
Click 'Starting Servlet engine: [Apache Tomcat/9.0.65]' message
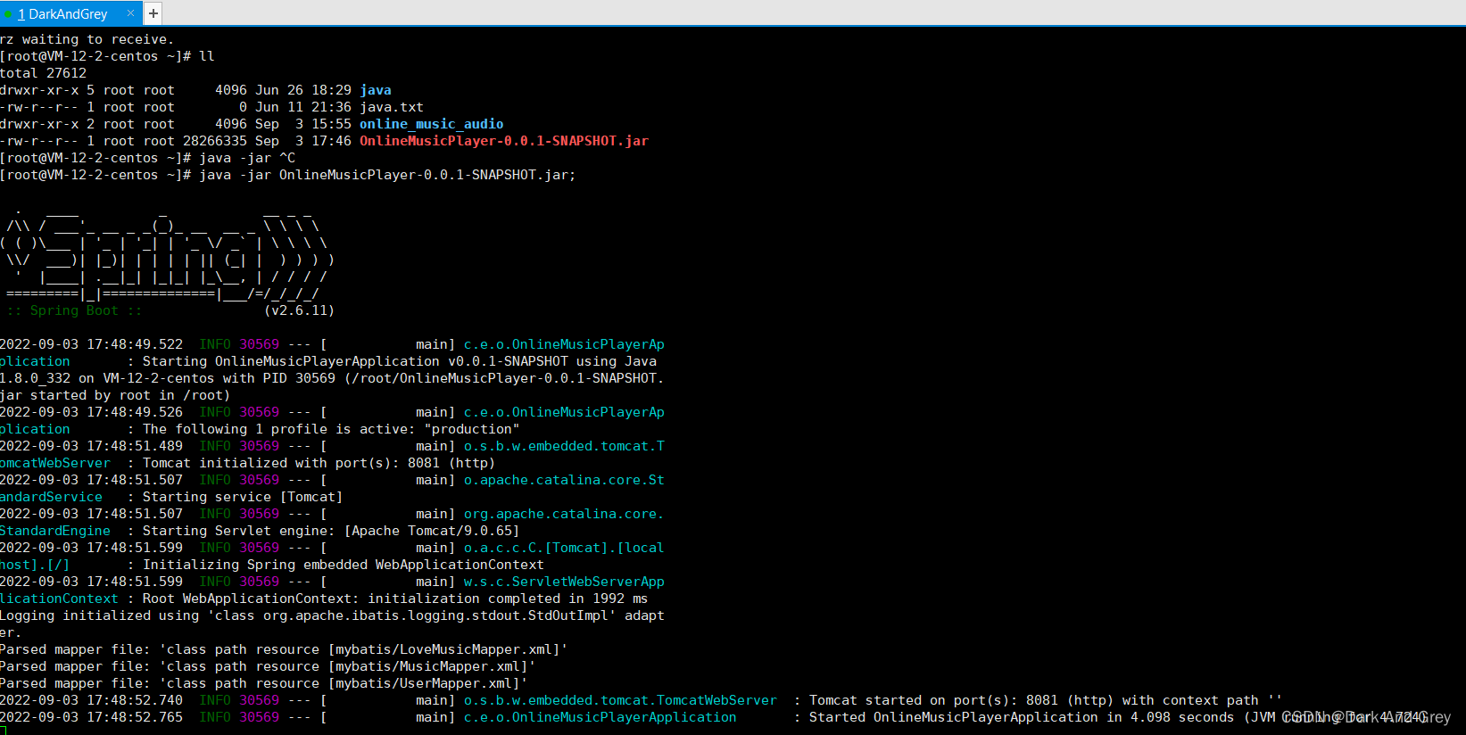tap(331, 531)
